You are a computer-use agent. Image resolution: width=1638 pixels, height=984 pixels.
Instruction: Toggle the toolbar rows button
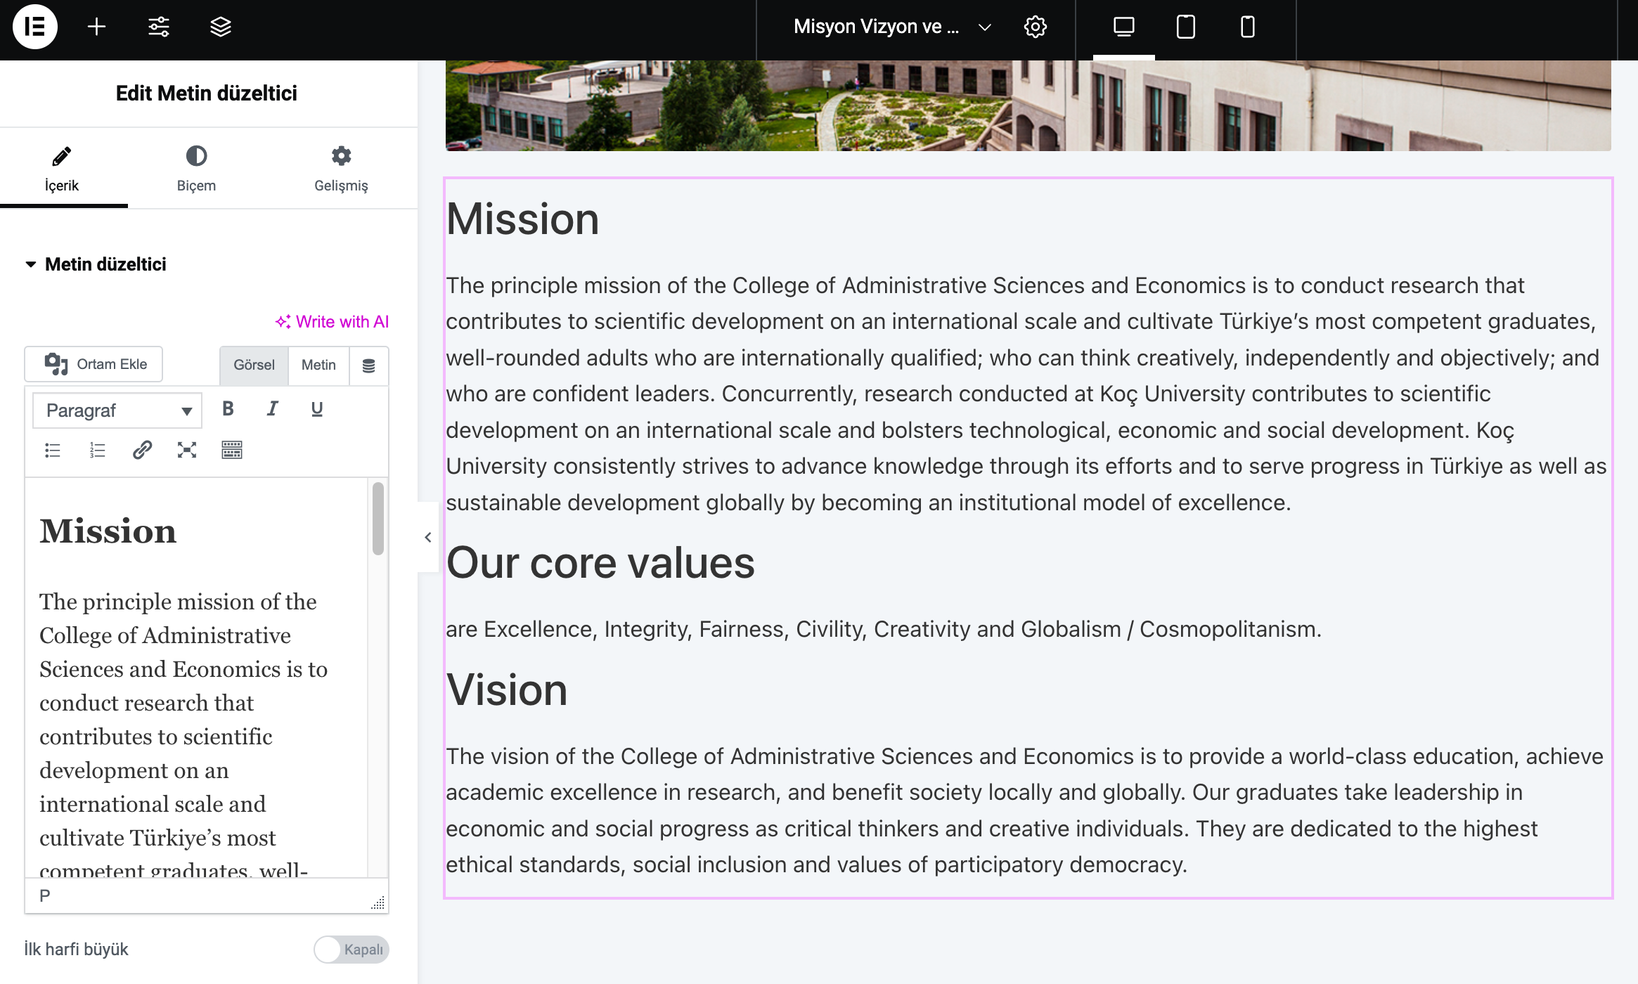[231, 450]
